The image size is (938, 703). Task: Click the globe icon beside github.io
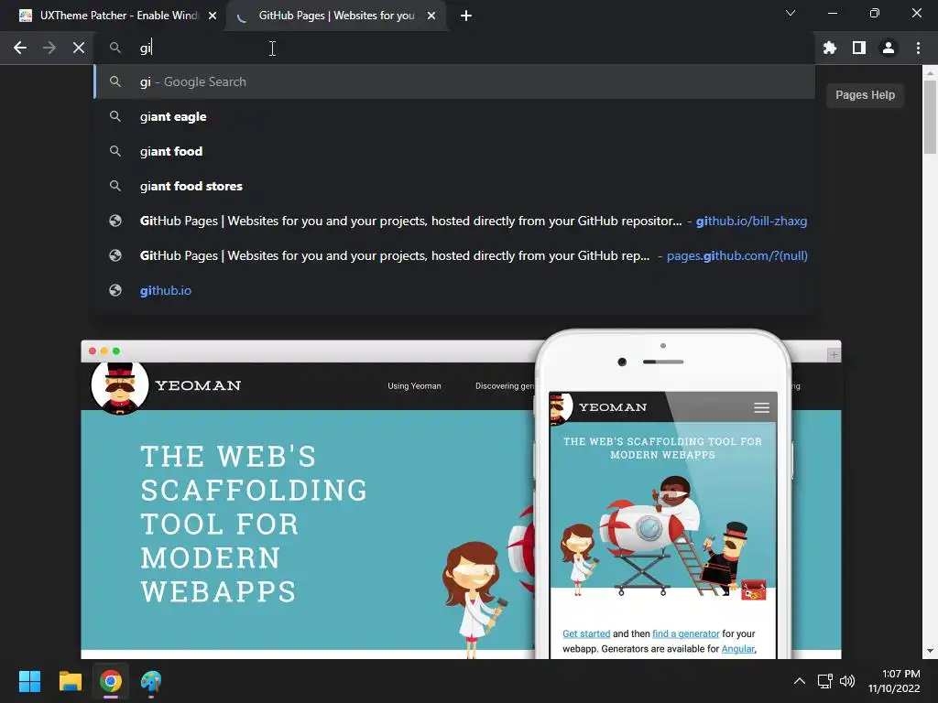pos(115,290)
